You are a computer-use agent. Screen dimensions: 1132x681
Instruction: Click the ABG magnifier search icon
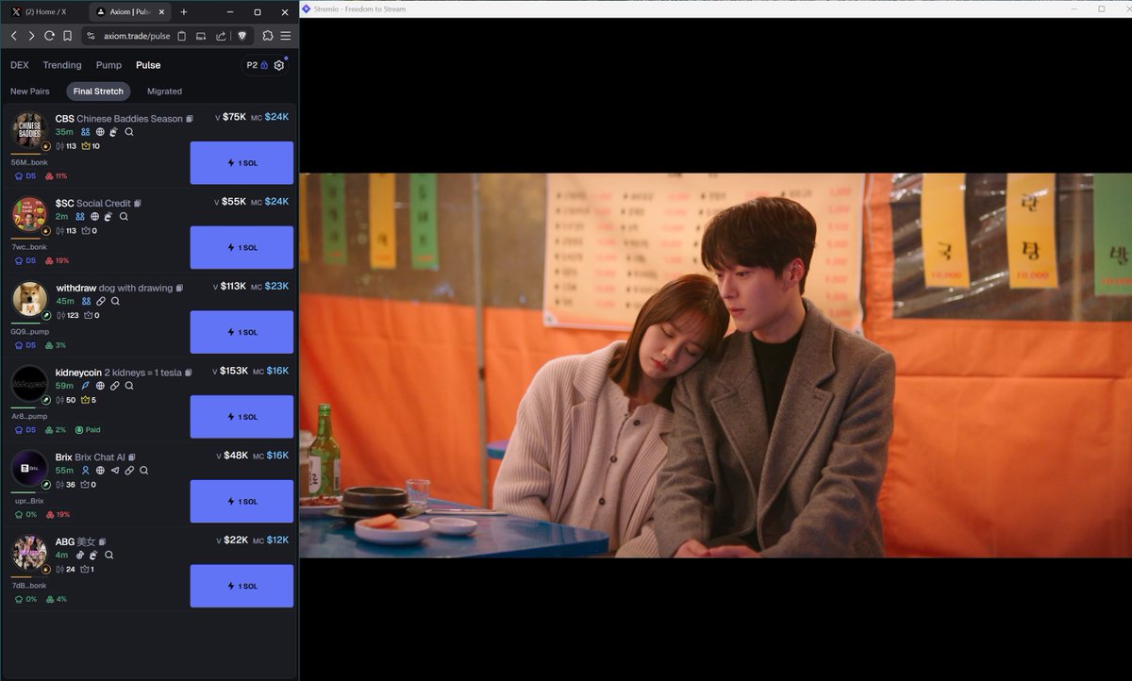pos(108,555)
